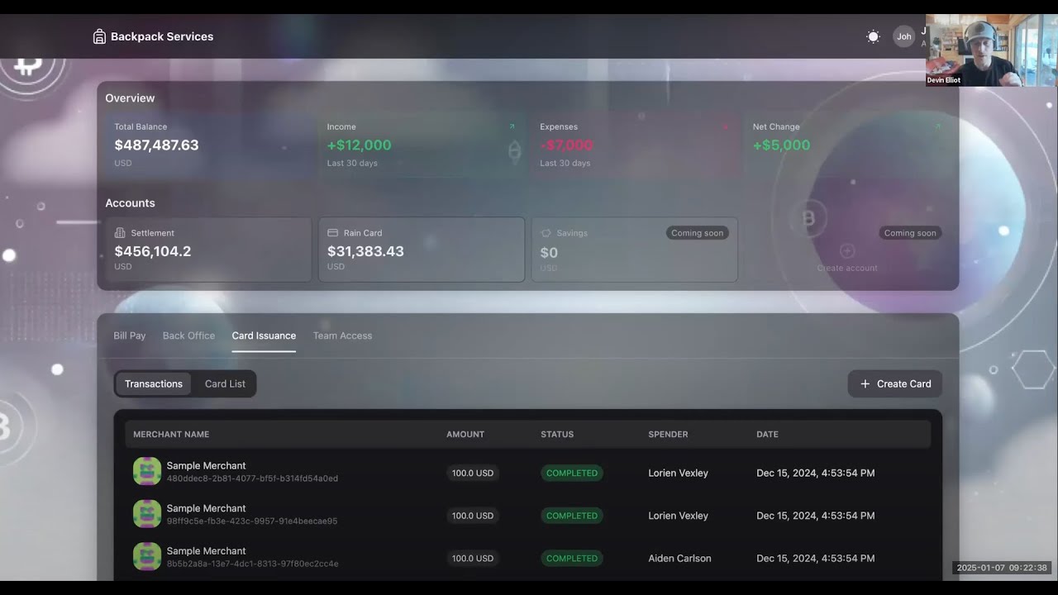This screenshot has width=1058, height=595.
Task: Open the Back Office tab
Action: [x=188, y=336]
